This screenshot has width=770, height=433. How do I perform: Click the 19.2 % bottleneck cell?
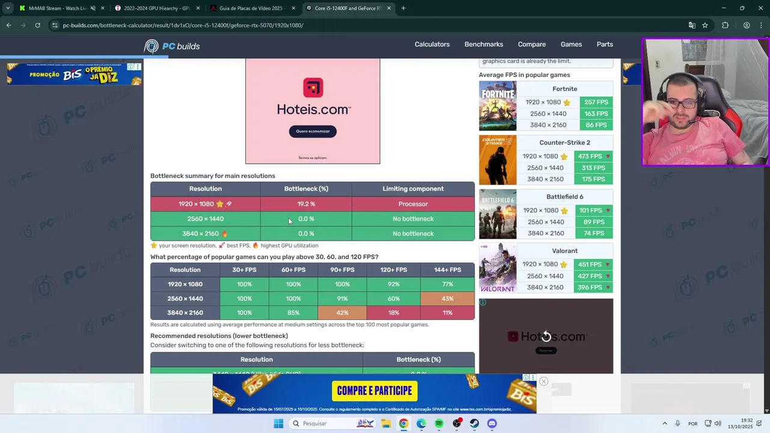(306, 204)
